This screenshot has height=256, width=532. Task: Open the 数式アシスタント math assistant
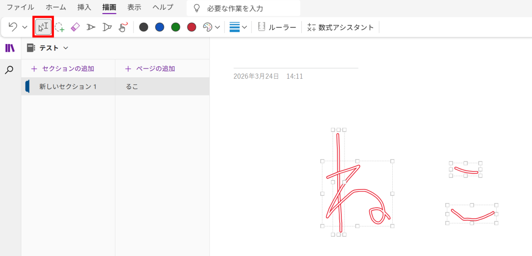pos(341,27)
